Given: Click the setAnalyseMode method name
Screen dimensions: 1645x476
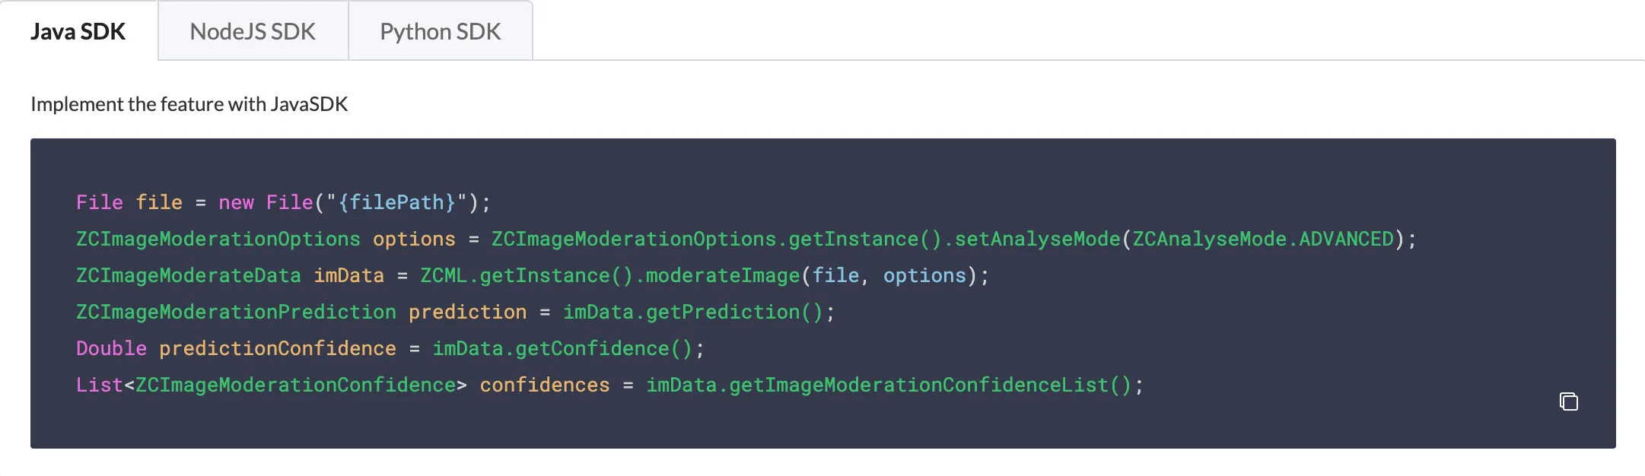Looking at the screenshot, I should (1037, 239).
